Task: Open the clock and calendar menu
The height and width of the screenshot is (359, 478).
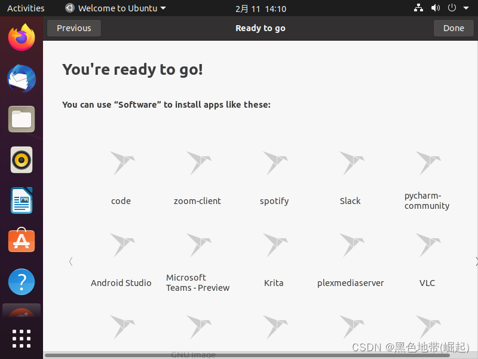Action: click(261, 9)
